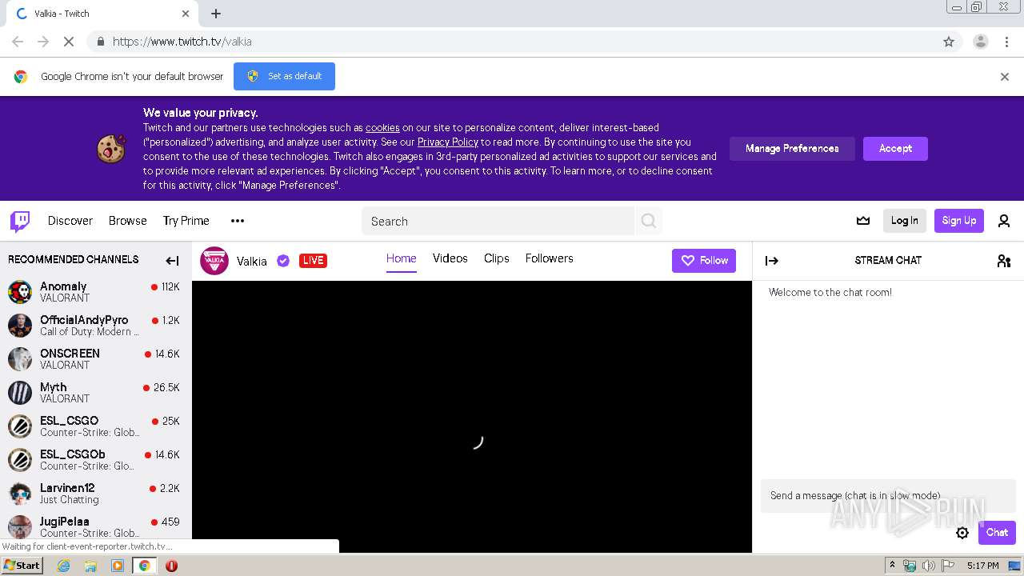Focus the chat message input box
The image size is (1024, 576).
coord(888,496)
